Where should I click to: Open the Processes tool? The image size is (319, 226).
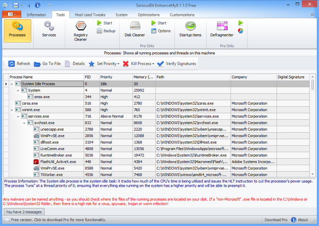point(18,31)
